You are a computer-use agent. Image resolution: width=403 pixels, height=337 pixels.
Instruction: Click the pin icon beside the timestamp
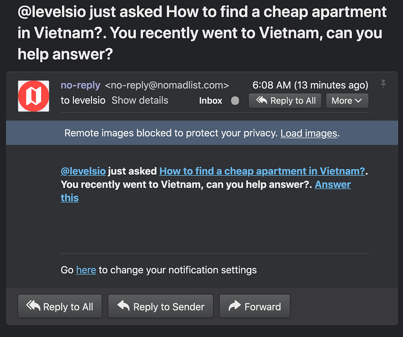383,84
